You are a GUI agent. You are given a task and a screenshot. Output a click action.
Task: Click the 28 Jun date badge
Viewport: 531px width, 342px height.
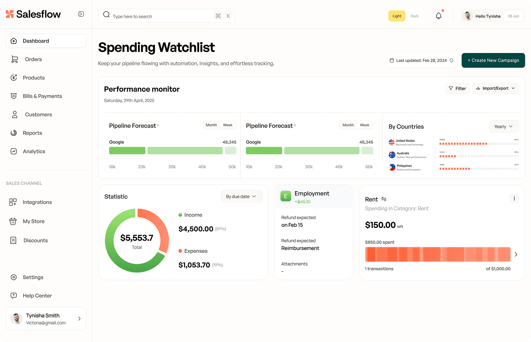513,16
